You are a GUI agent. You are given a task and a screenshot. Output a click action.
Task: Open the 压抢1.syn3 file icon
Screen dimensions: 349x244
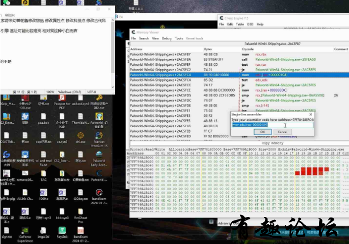click(43, 214)
